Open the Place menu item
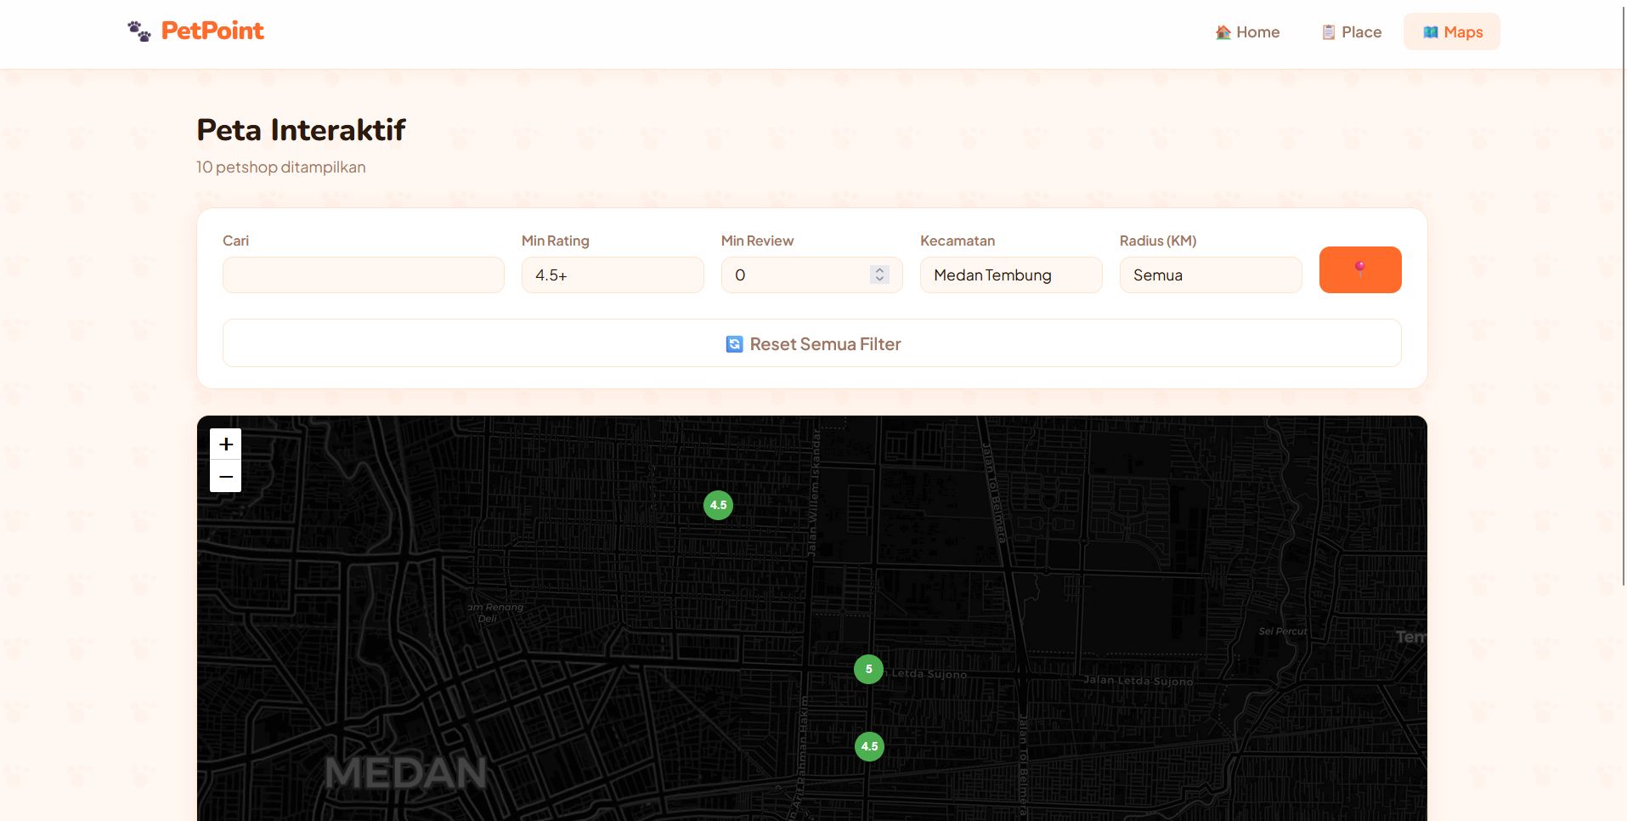 coord(1352,32)
